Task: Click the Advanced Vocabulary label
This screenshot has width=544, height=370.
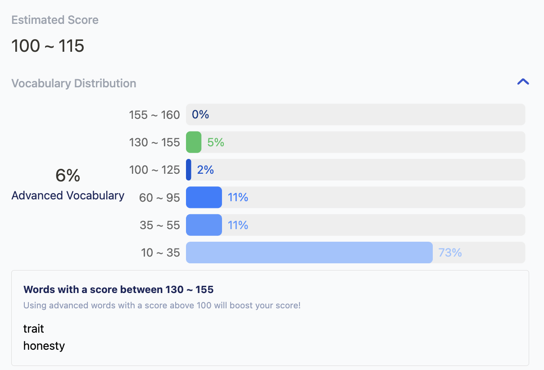Action: tap(68, 195)
